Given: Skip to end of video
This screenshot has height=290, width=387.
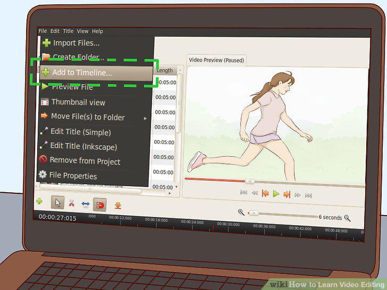Looking at the screenshot, I should coord(308,195).
